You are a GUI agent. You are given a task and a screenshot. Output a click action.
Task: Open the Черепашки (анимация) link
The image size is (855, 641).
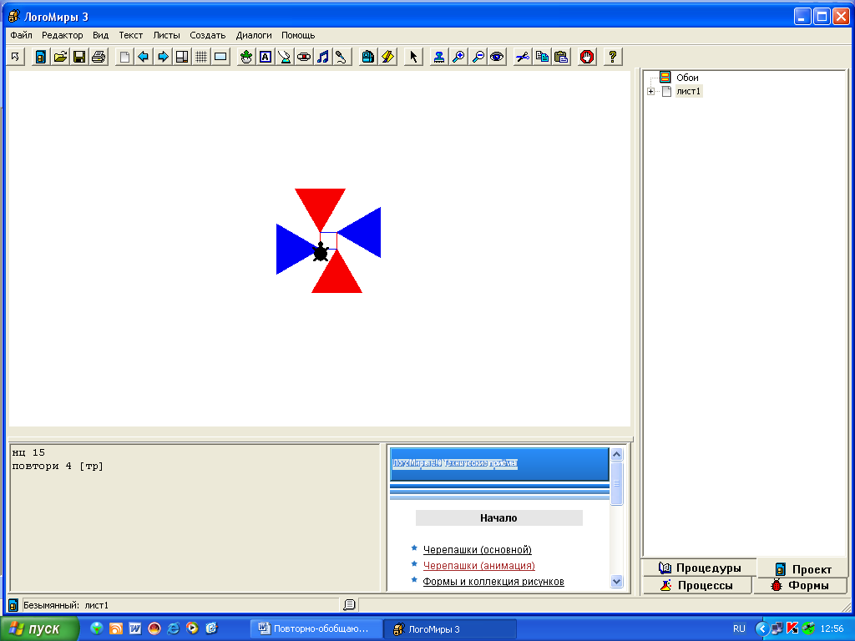pyautogui.click(x=478, y=565)
